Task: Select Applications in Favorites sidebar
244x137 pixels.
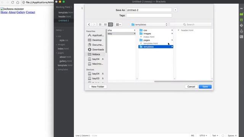Action: click(96, 35)
